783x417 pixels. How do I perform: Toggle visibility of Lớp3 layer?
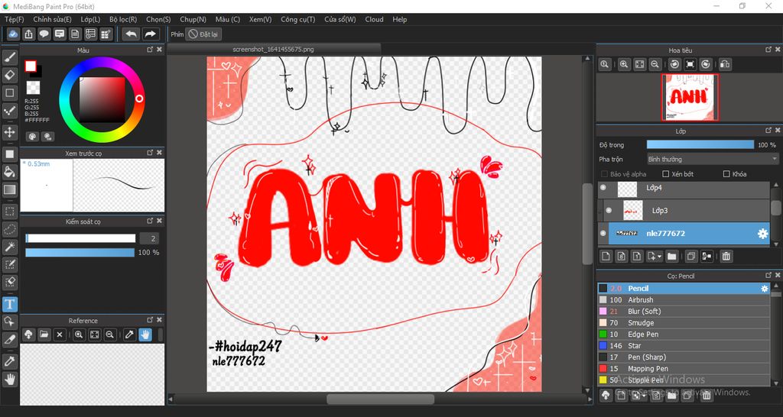(x=609, y=211)
